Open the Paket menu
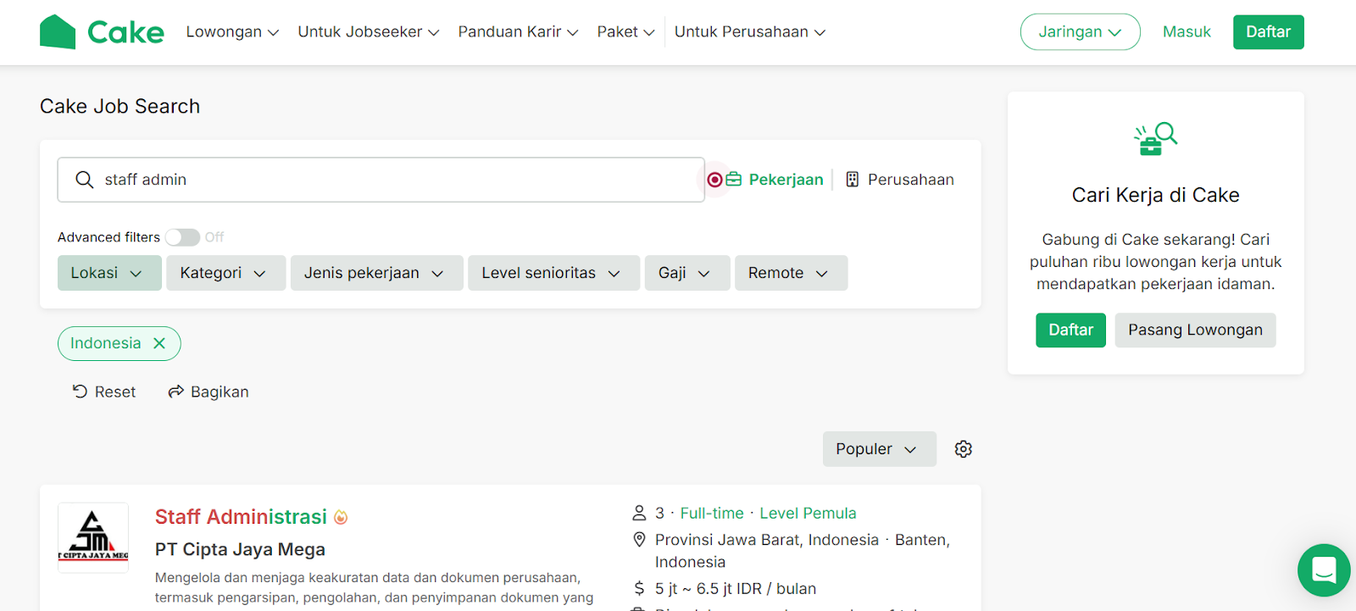This screenshot has height=611, width=1356. (x=625, y=32)
